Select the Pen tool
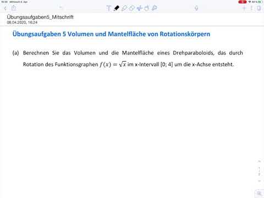Viewport: 264px width, 198px height. 117,8
